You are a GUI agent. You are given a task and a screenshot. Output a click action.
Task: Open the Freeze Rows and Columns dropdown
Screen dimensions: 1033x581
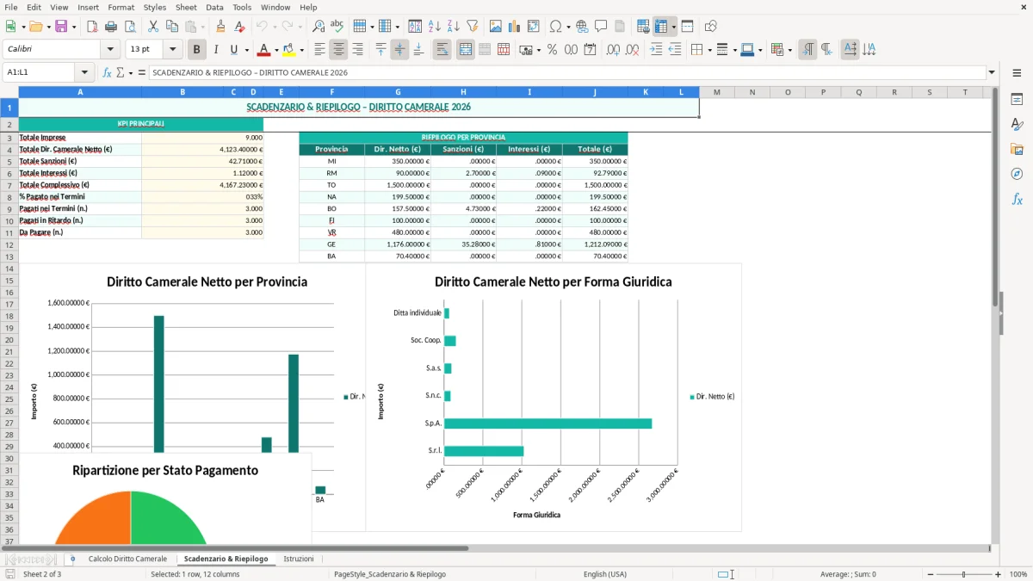point(674,27)
